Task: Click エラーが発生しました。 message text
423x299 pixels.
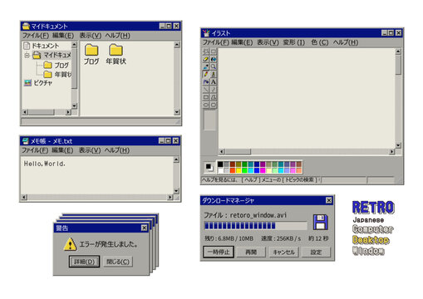Action: [x=109, y=244]
